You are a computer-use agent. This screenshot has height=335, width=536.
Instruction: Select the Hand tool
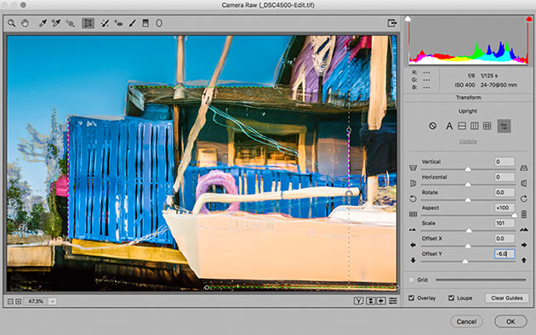25,23
